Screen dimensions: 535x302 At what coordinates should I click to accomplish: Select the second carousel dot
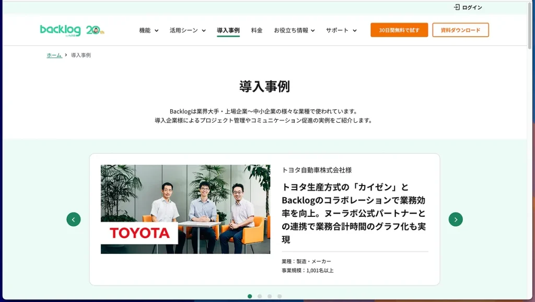click(x=260, y=296)
